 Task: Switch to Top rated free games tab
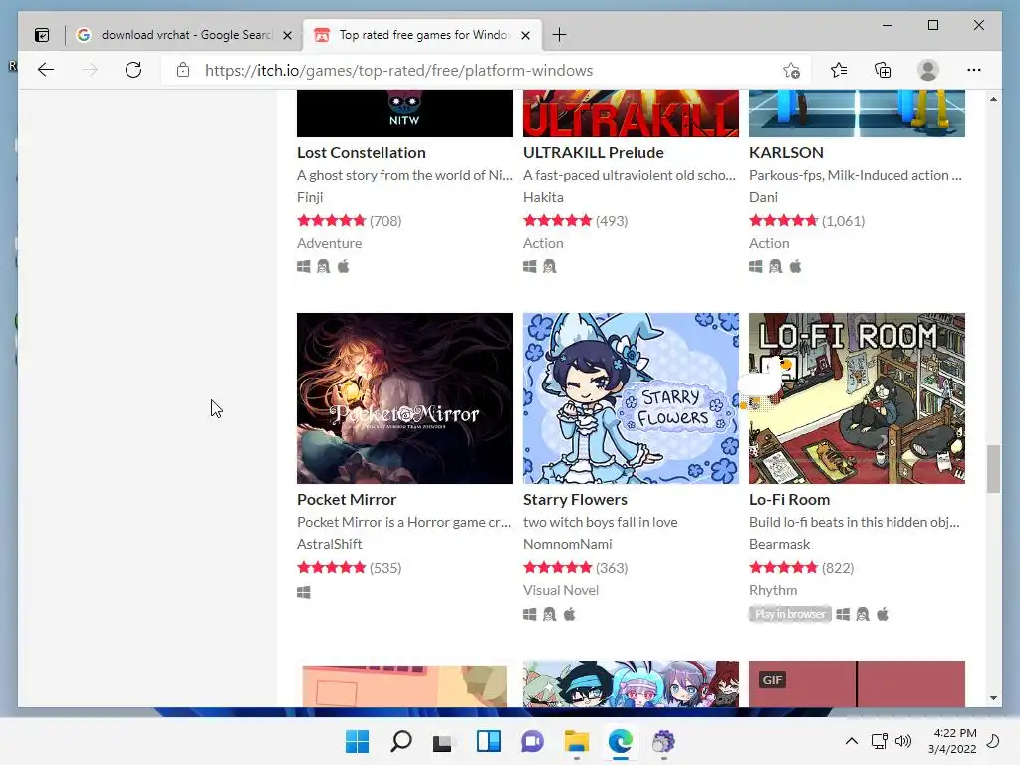click(422, 35)
